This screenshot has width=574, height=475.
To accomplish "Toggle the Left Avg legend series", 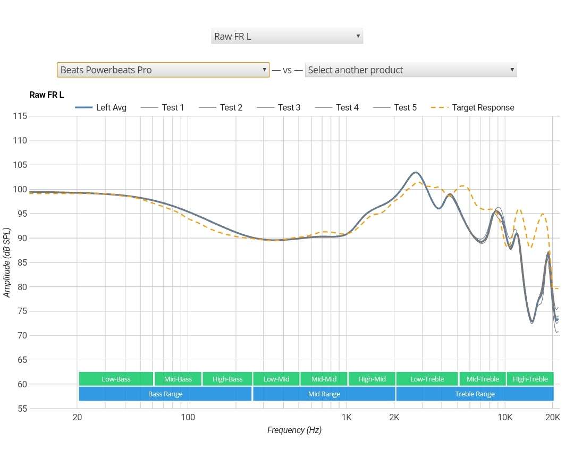I will point(100,107).
